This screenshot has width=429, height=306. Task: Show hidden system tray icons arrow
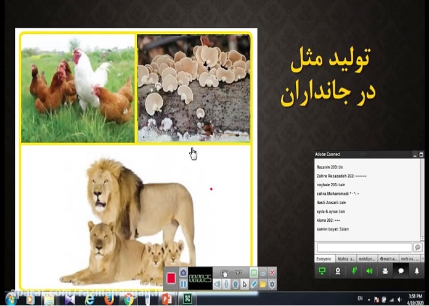(369, 299)
